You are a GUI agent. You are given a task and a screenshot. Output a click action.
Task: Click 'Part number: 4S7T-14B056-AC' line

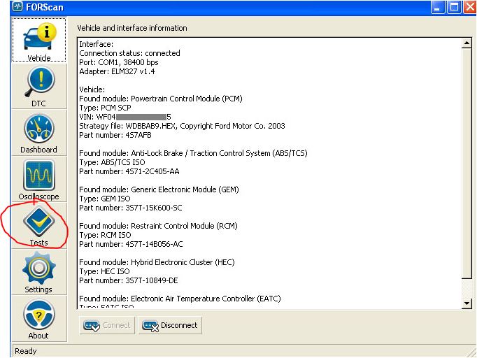131,244
